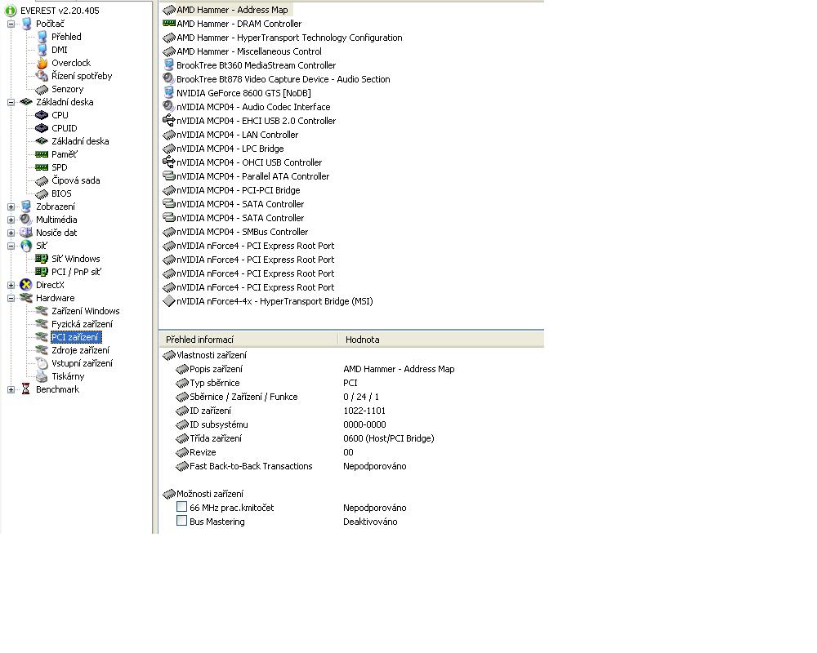Select the Síť Windows network card icon
Image resolution: width=817 pixels, height=653 pixels.
[x=42, y=258]
